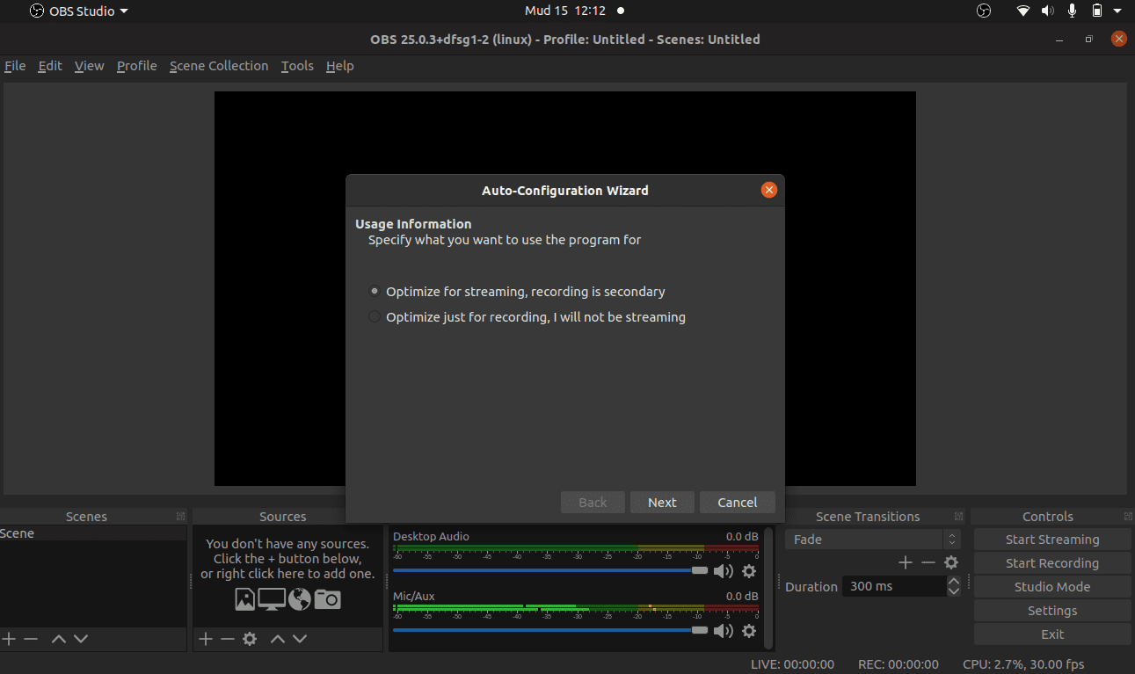Open the battery indicator in the top bar
1135x674 pixels.
1097,11
